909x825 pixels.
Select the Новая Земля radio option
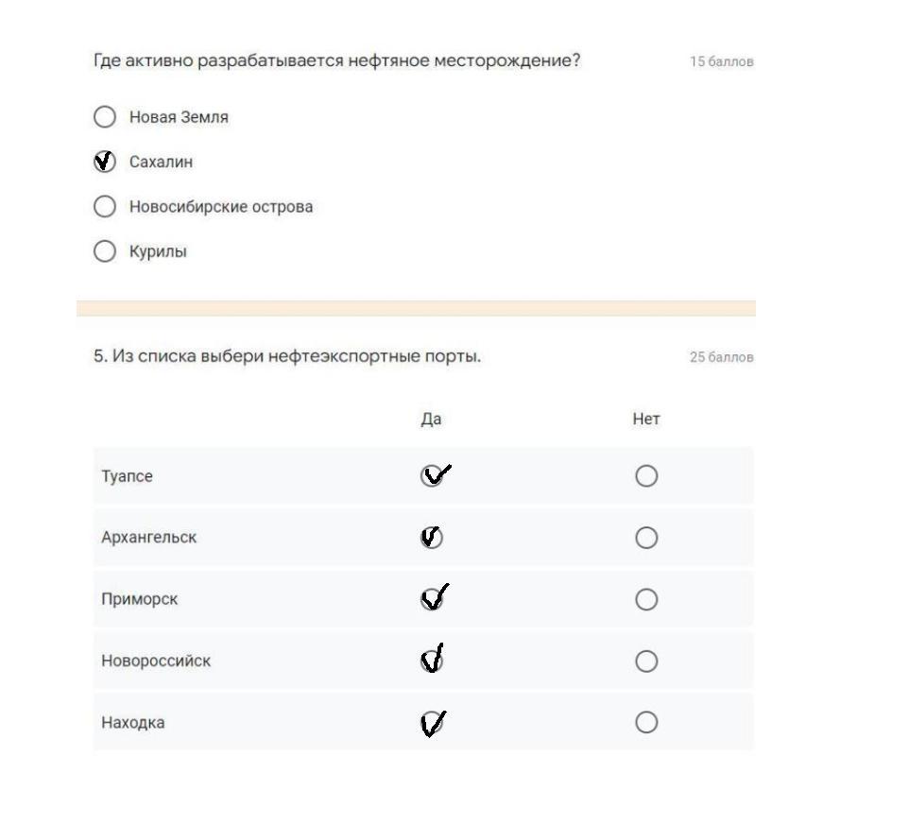[x=104, y=117]
